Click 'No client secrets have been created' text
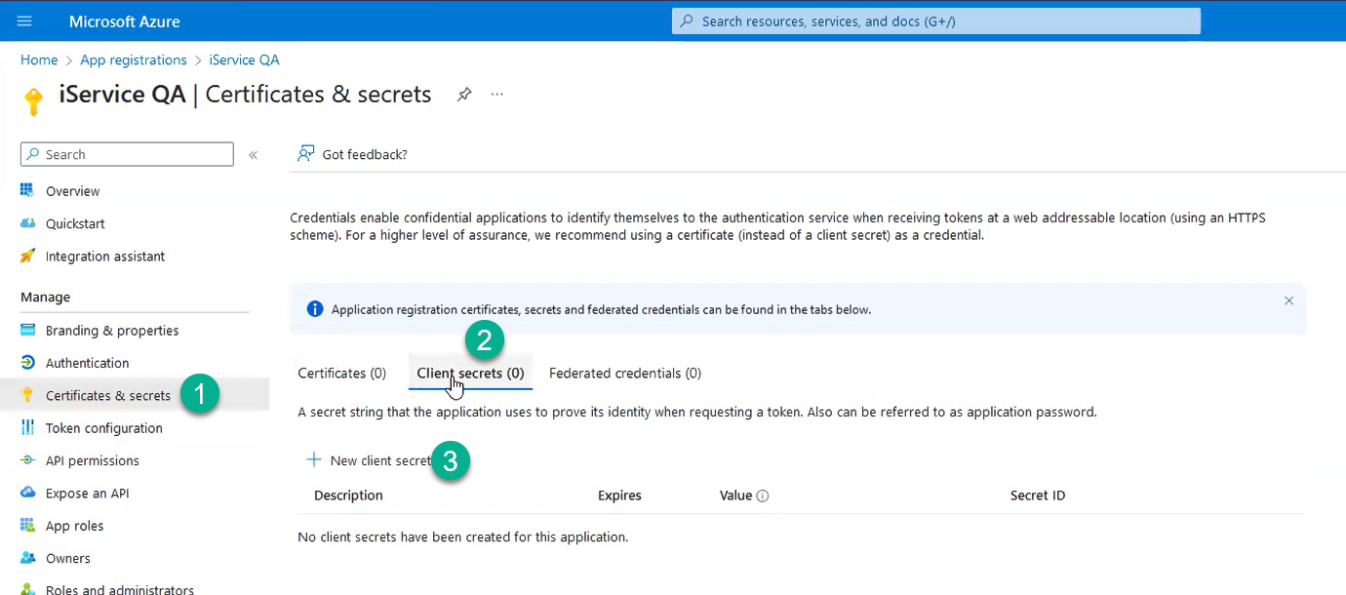 point(462,536)
